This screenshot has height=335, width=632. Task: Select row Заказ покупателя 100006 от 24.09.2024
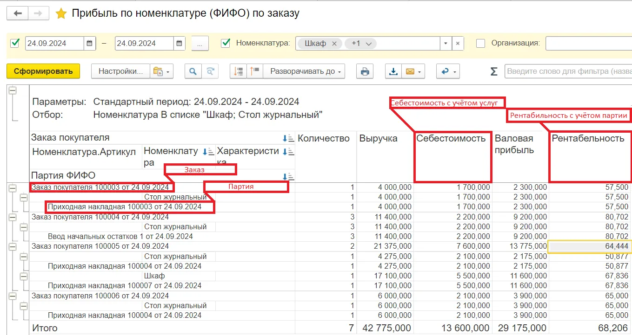coord(100,296)
